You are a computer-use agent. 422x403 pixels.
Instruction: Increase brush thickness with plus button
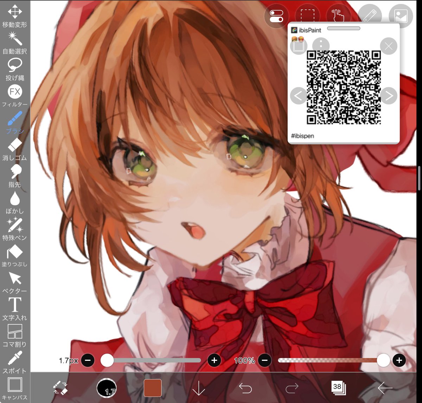(x=214, y=360)
